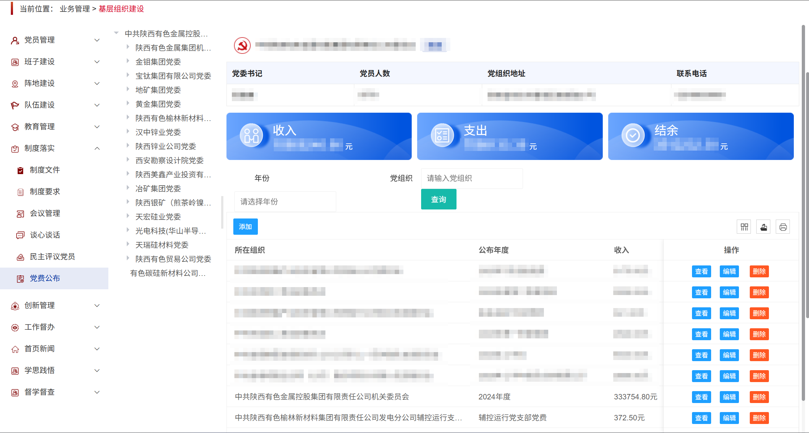Open the 业务管理 breadcrumb link
The height and width of the screenshot is (433, 809).
click(74, 9)
